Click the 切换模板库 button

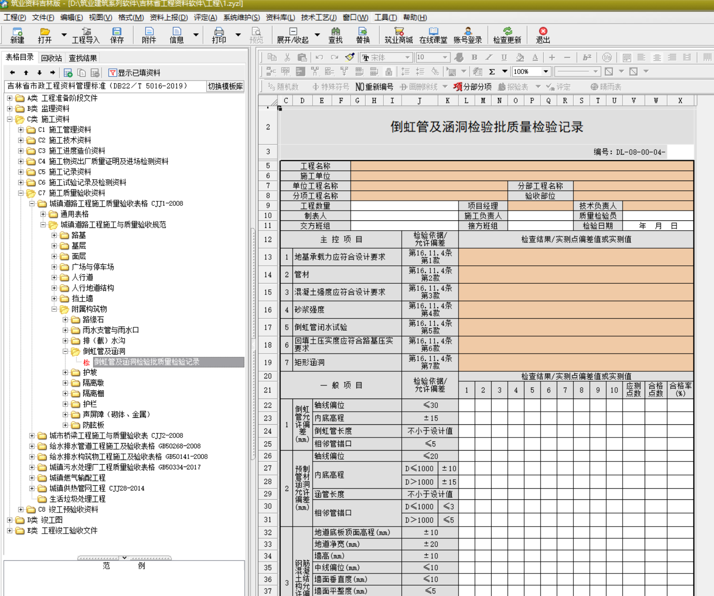[x=225, y=86]
